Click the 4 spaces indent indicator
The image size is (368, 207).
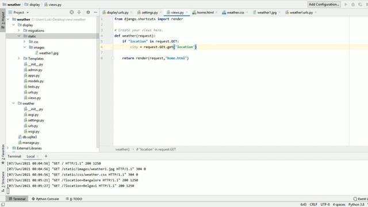(339, 205)
